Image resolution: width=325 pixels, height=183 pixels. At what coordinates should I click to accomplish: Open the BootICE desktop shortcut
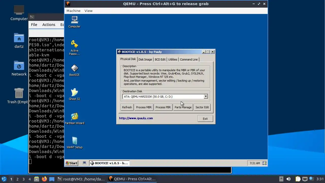[74, 70]
